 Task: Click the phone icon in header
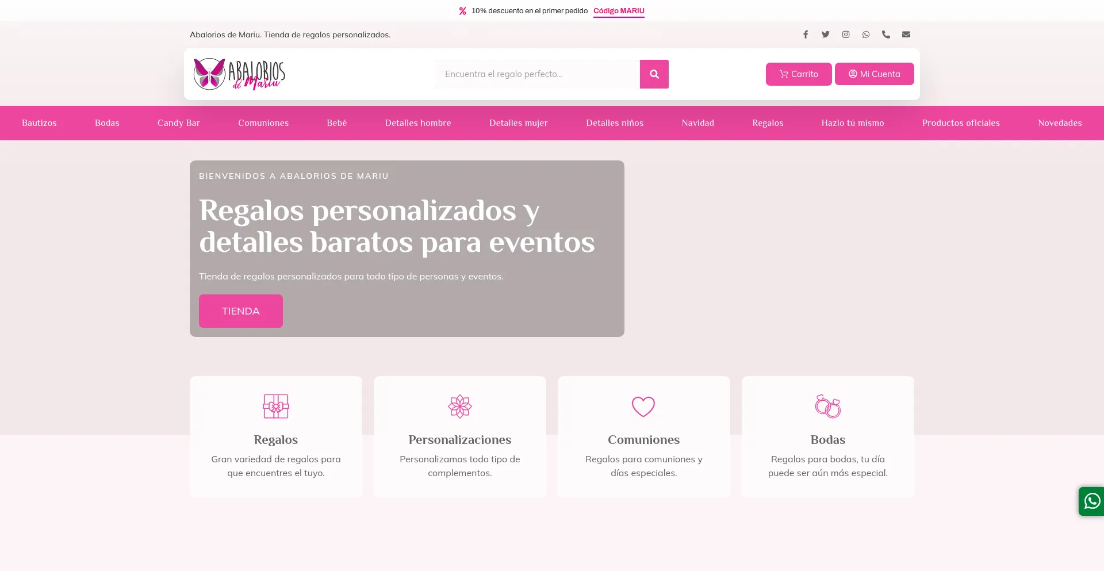coord(886,35)
